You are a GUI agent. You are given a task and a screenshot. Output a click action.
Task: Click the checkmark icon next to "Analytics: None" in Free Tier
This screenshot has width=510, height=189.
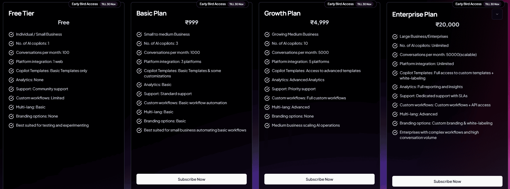pyautogui.click(x=11, y=80)
